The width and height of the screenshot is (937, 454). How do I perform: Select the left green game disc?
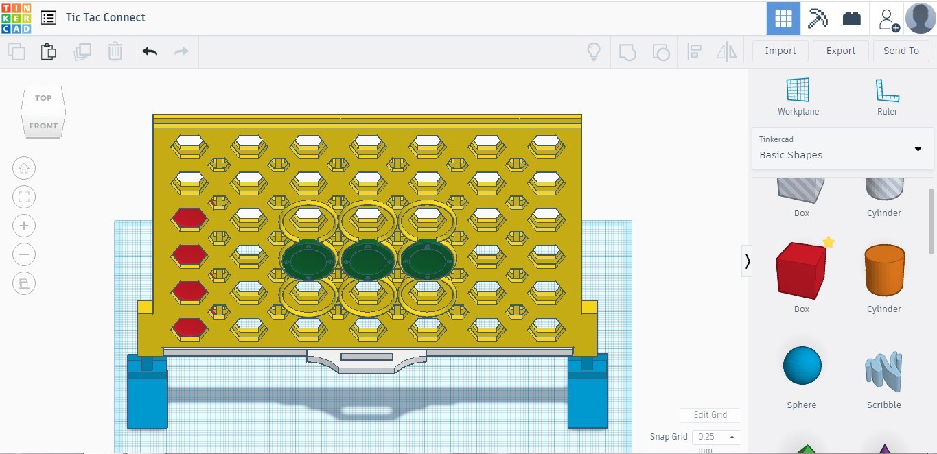tap(308, 261)
